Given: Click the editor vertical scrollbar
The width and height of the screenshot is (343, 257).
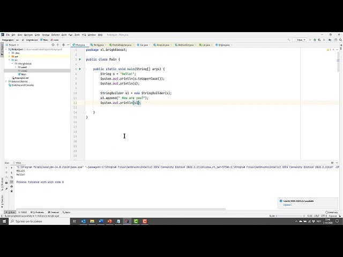Looking at the screenshot, I should click(338, 62).
